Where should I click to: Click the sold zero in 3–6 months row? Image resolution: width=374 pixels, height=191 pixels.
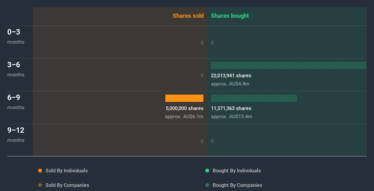(x=202, y=75)
